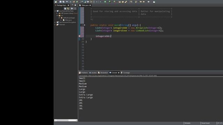Select the default package item
Screen dimensions: 223x125
[69, 18]
